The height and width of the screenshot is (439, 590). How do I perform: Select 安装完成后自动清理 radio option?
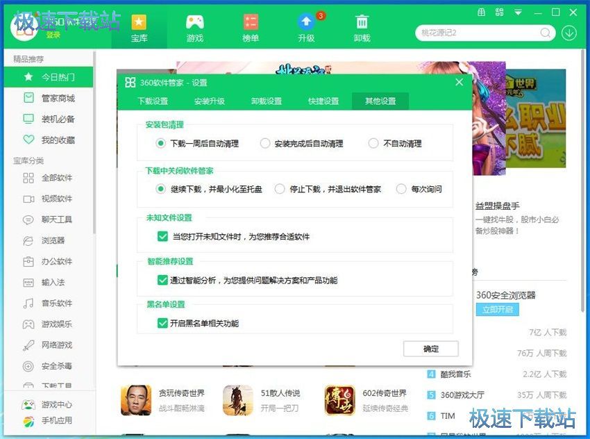pos(302,144)
